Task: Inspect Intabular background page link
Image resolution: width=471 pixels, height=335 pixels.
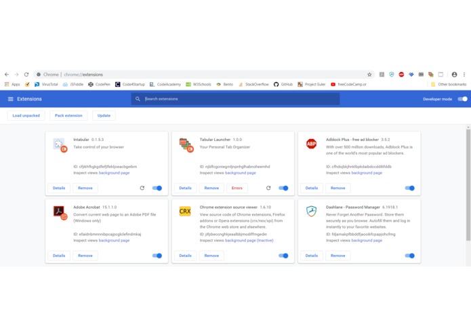Action: click(x=114, y=173)
